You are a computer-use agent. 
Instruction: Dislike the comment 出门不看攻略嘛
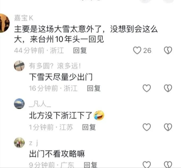[168, 165]
